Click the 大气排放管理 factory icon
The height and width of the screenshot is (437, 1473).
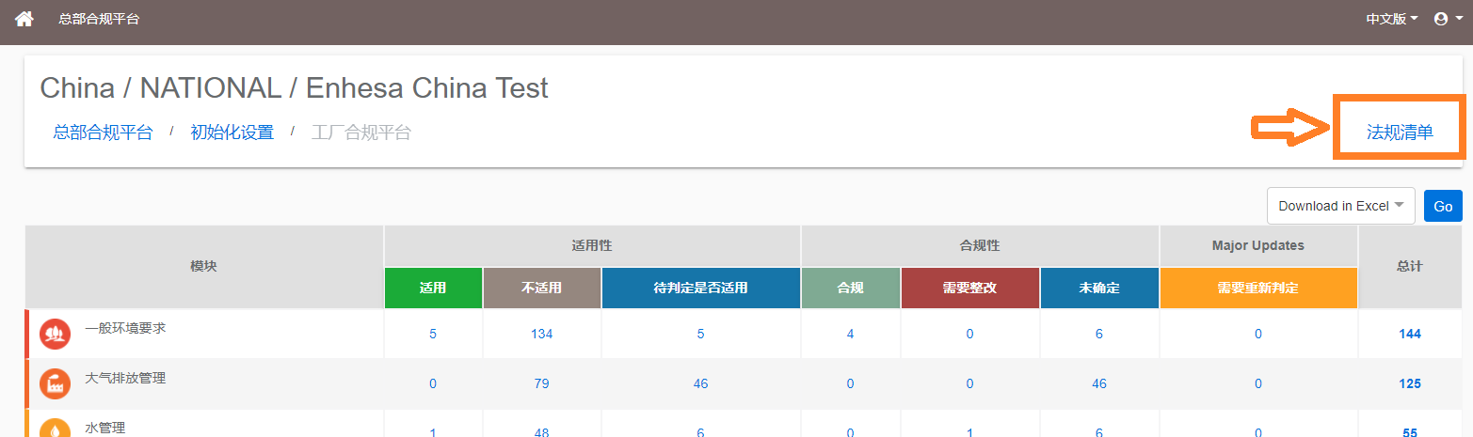[55, 383]
